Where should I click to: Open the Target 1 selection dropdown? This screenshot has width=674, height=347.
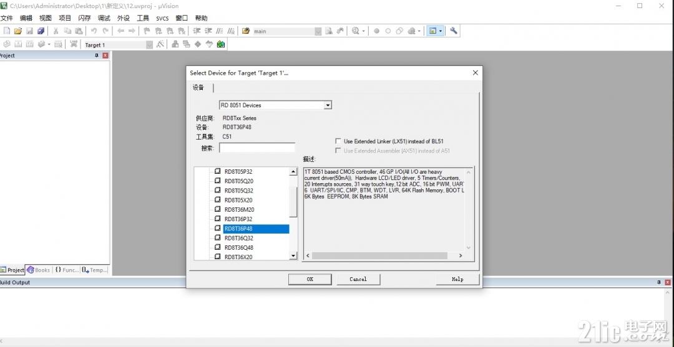click(x=149, y=45)
